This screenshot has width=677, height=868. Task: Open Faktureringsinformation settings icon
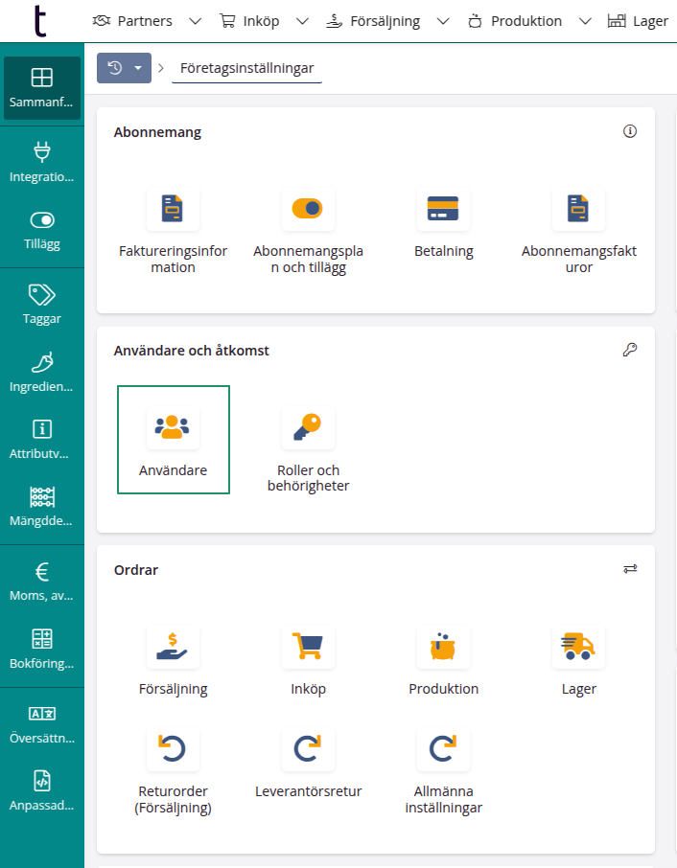click(x=173, y=209)
